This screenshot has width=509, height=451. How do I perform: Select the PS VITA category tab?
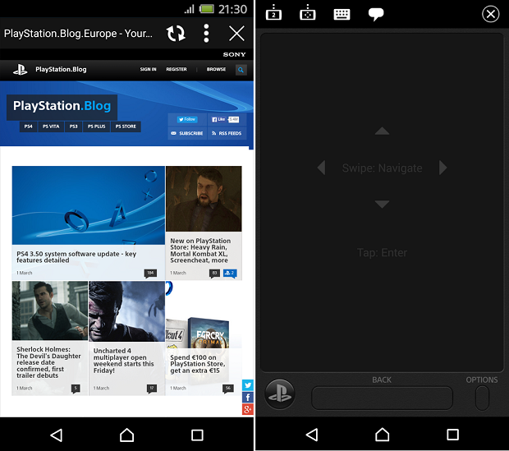pos(51,127)
